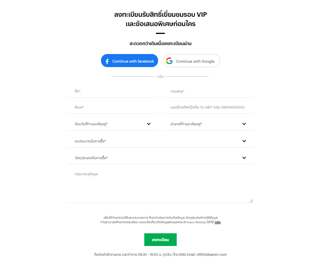
Task: Click the ชื่อ first name field
Action: click(x=112, y=91)
